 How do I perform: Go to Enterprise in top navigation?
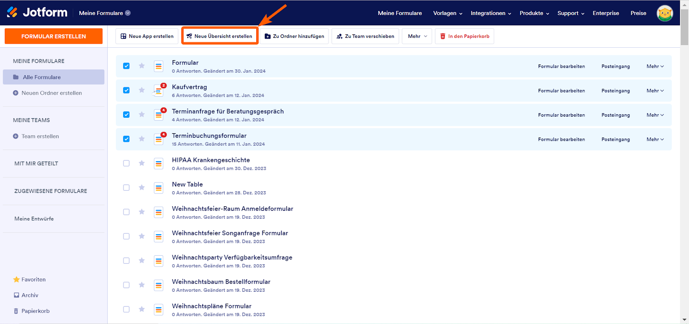[x=605, y=13]
